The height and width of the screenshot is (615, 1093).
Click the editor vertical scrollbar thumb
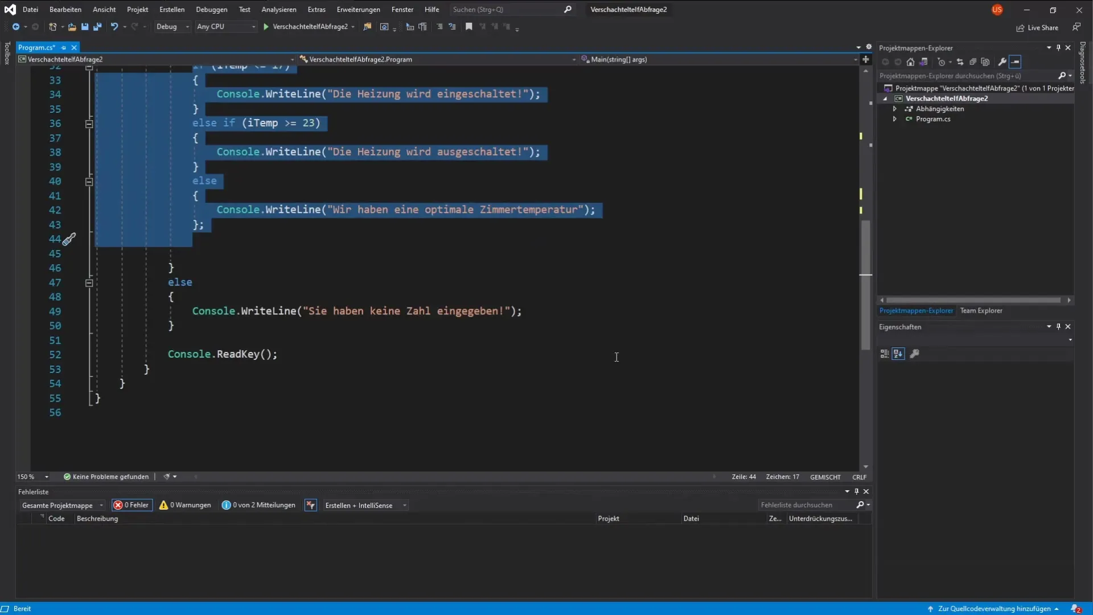[x=866, y=285]
